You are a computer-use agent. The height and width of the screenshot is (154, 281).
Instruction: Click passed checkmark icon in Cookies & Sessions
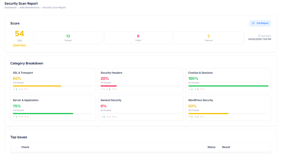pos(189,89)
